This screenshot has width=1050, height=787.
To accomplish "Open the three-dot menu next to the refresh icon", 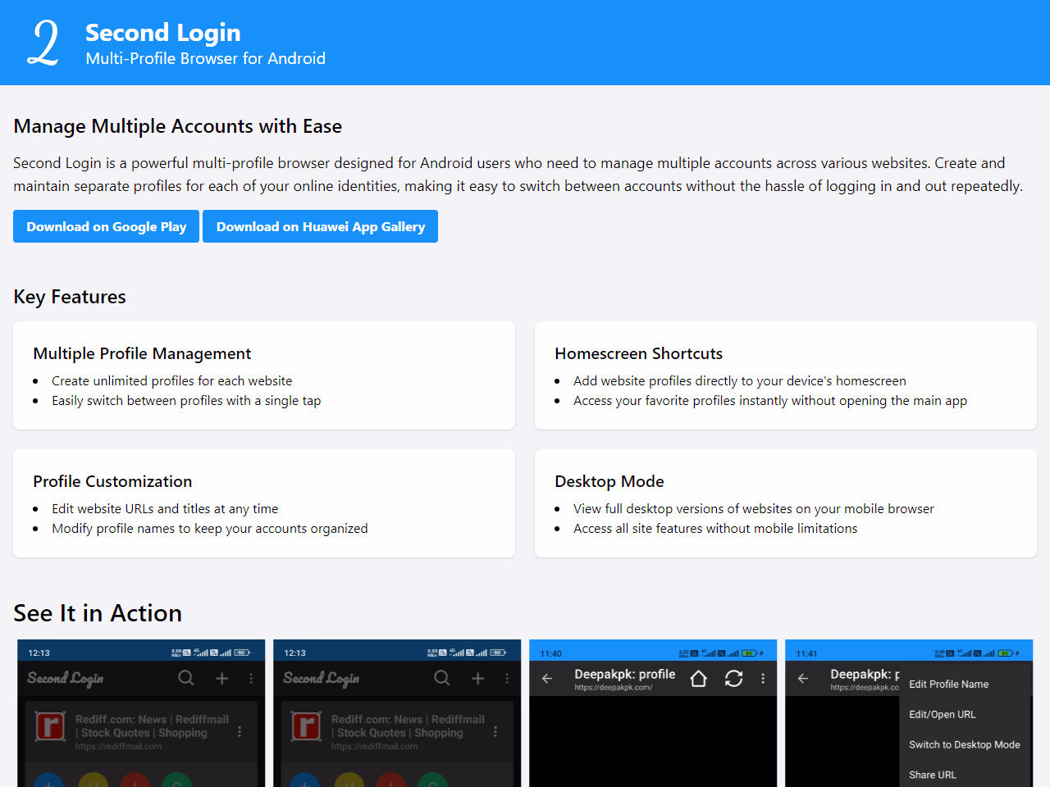I will tap(763, 679).
